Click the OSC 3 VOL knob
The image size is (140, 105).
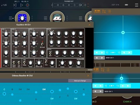pos(42,53)
